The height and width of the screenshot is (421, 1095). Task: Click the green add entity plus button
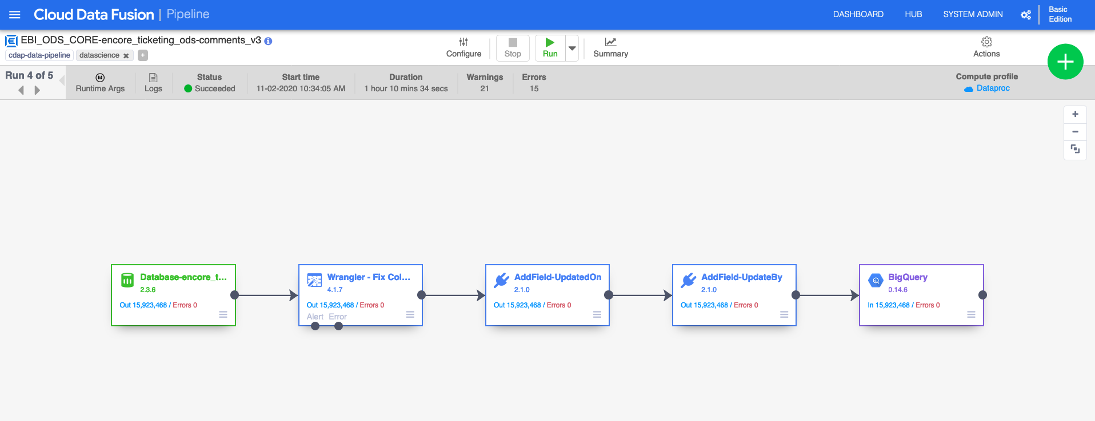1065,62
